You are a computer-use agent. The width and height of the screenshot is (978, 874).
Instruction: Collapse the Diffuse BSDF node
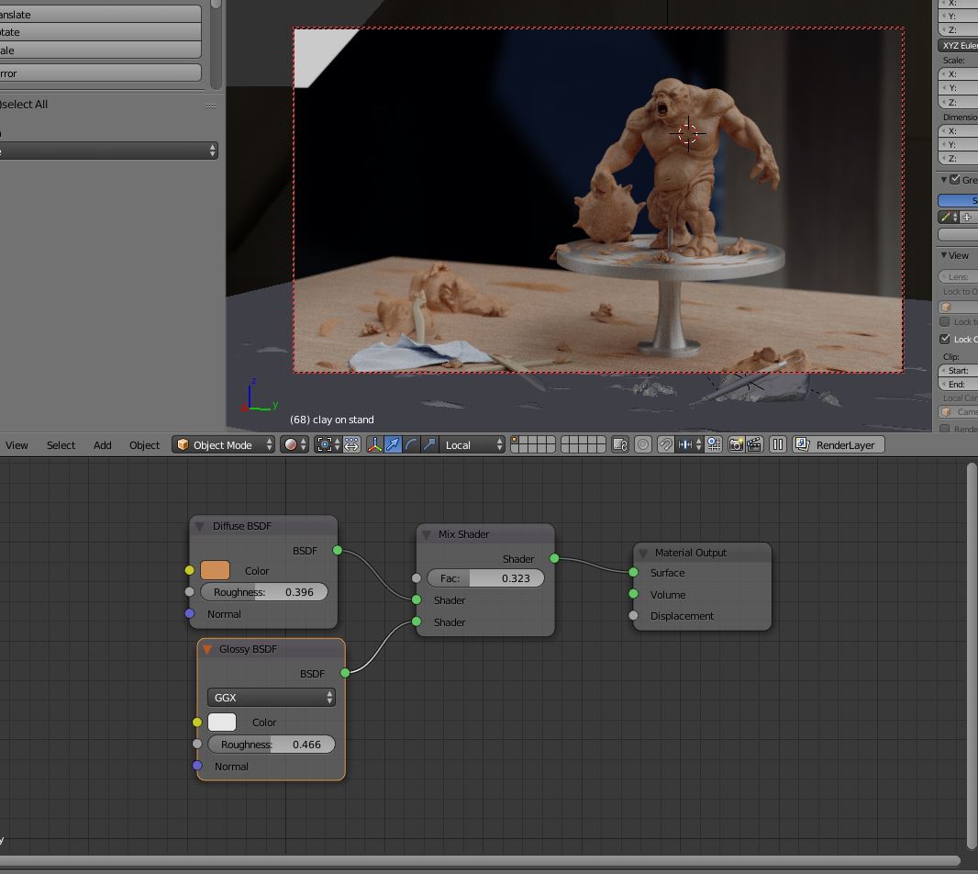pos(200,526)
